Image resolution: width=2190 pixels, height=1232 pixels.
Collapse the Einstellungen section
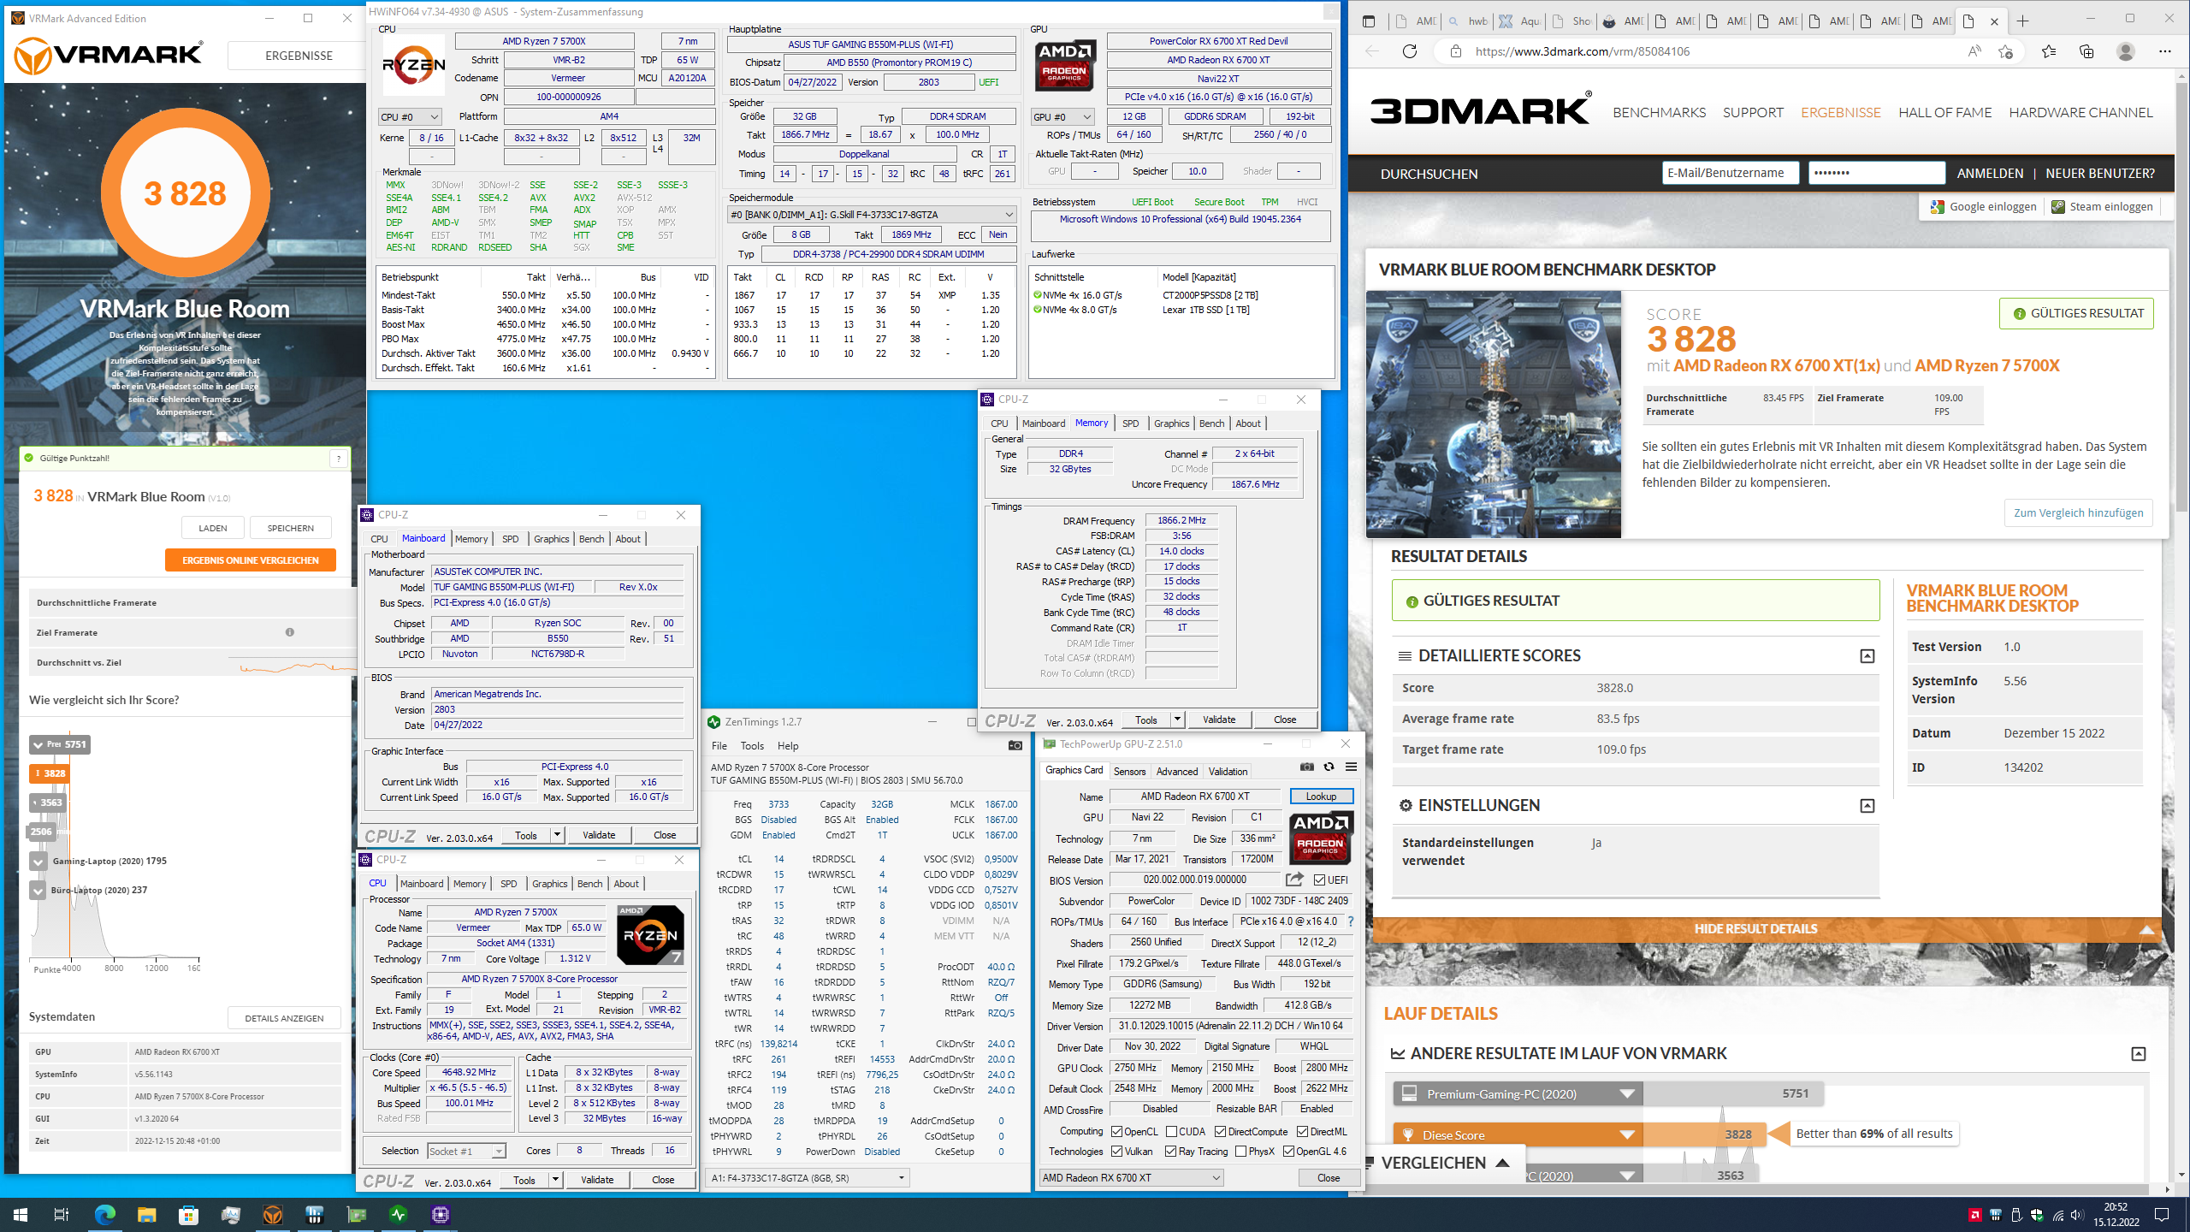point(1867,806)
